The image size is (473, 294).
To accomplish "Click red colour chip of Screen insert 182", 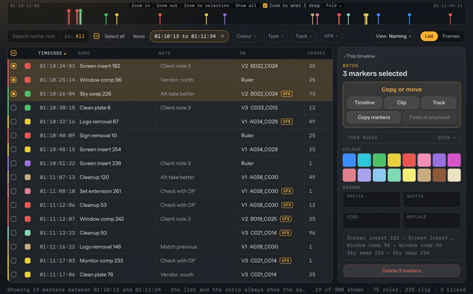I will coord(27,66).
